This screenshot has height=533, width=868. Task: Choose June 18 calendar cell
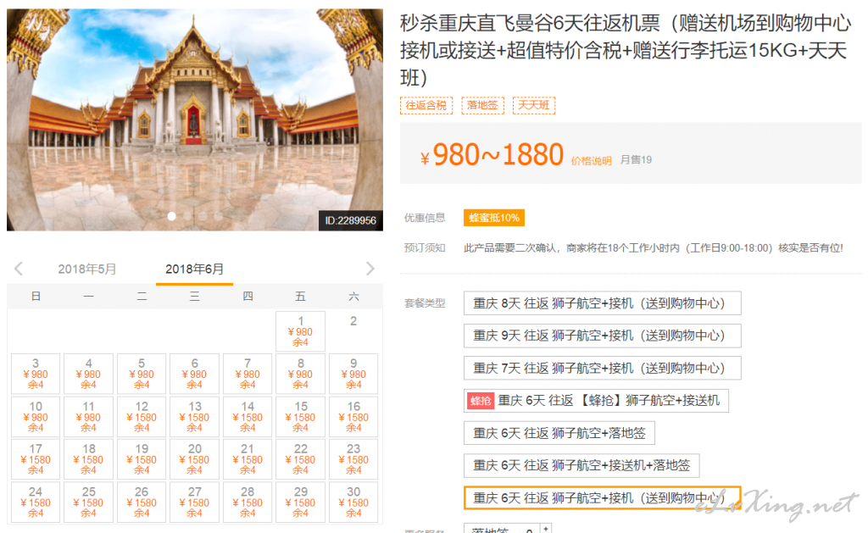88,458
